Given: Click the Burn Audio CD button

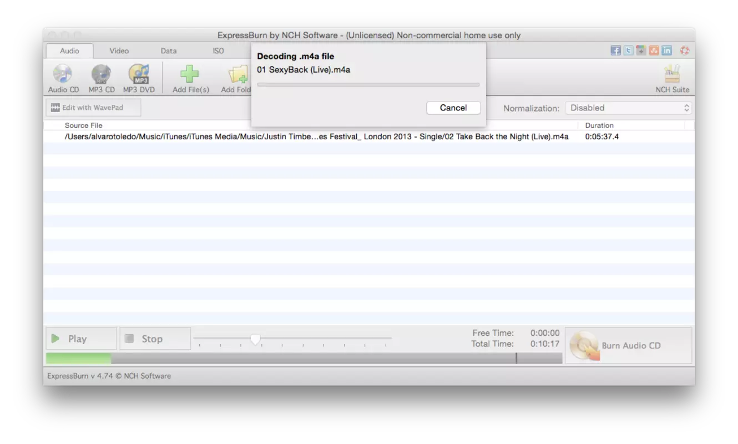Looking at the screenshot, I should [x=629, y=345].
